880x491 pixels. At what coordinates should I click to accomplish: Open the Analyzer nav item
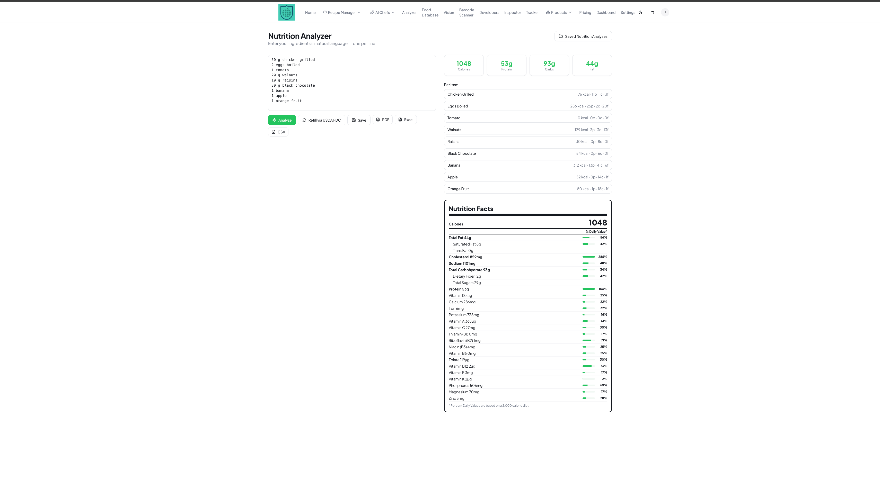point(409,13)
